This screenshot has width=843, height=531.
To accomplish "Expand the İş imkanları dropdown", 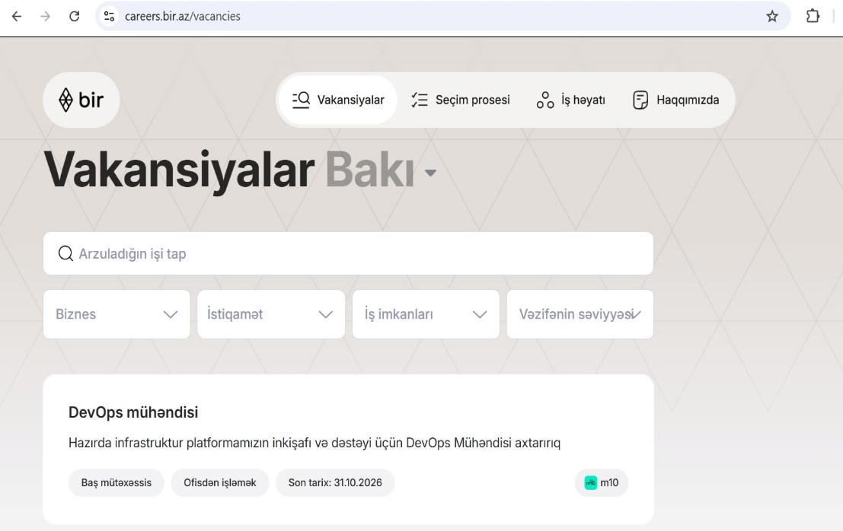I will tap(426, 314).
